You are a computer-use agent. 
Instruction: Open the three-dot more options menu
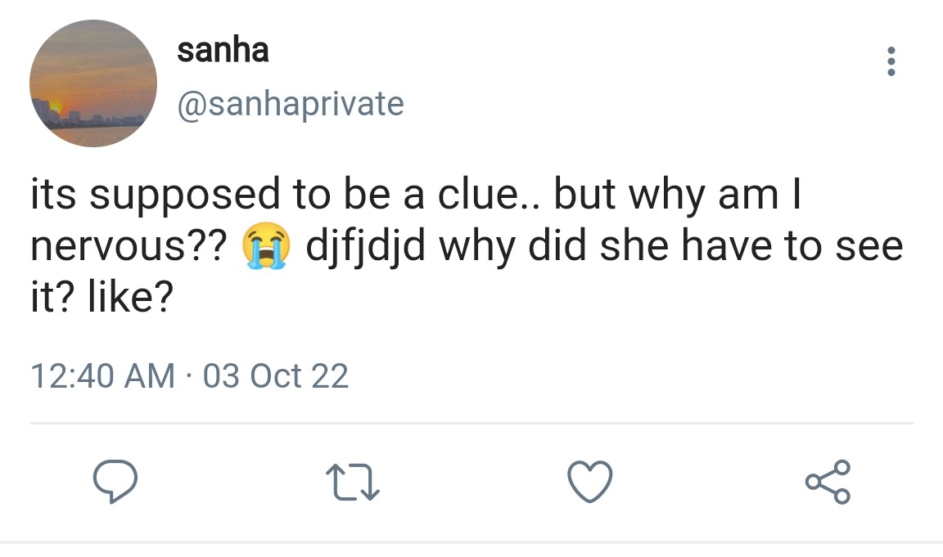coord(891,62)
